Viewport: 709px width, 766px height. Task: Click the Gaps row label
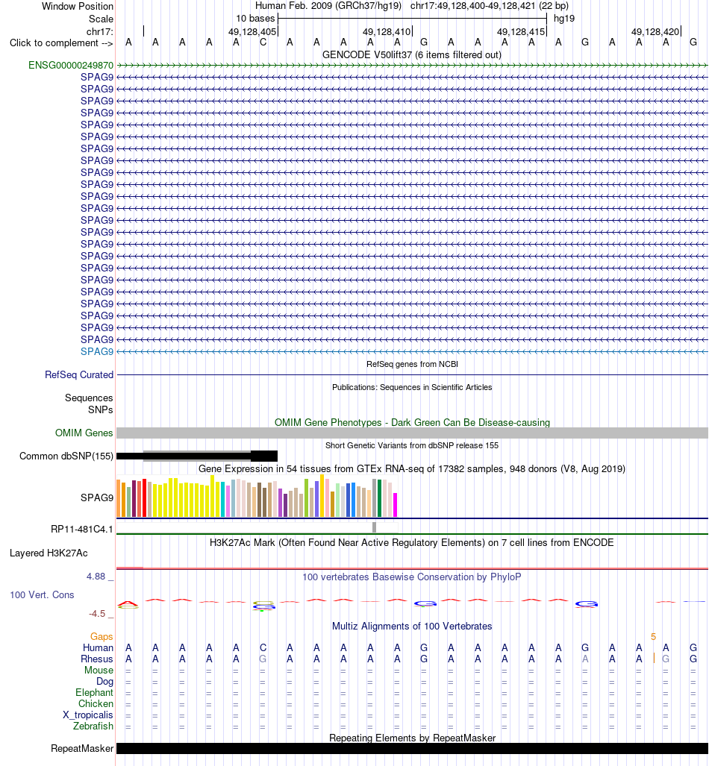coord(101,636)
